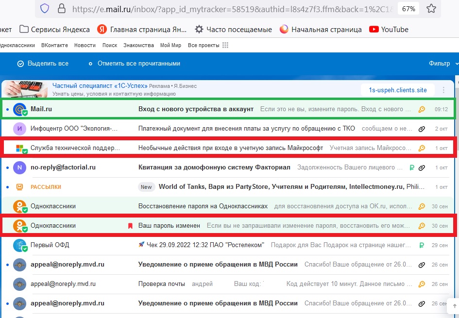
Task: Click the ruble icon on Первый ОФД email
Action: click(422, 246)
